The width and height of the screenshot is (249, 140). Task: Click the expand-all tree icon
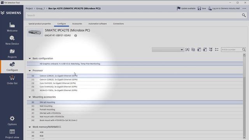[x=211, y=49]
